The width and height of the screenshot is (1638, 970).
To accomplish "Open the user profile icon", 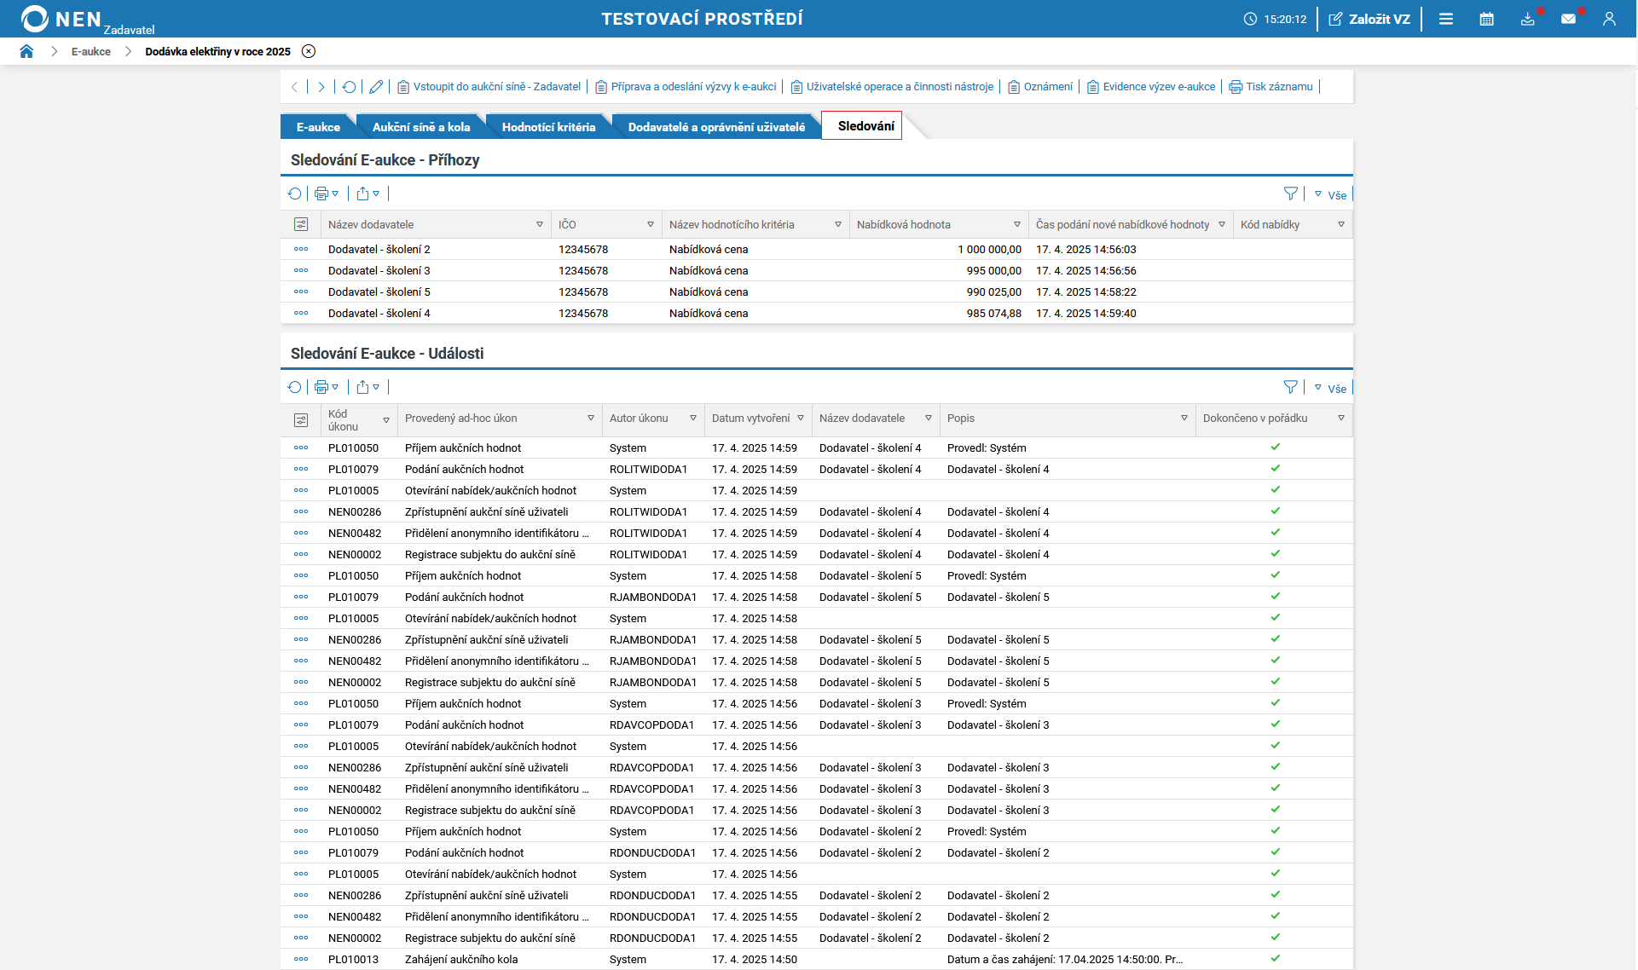I will point(1609,19).
